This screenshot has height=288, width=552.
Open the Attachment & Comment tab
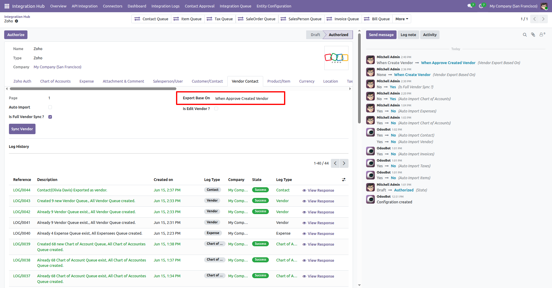coord(123,81)
